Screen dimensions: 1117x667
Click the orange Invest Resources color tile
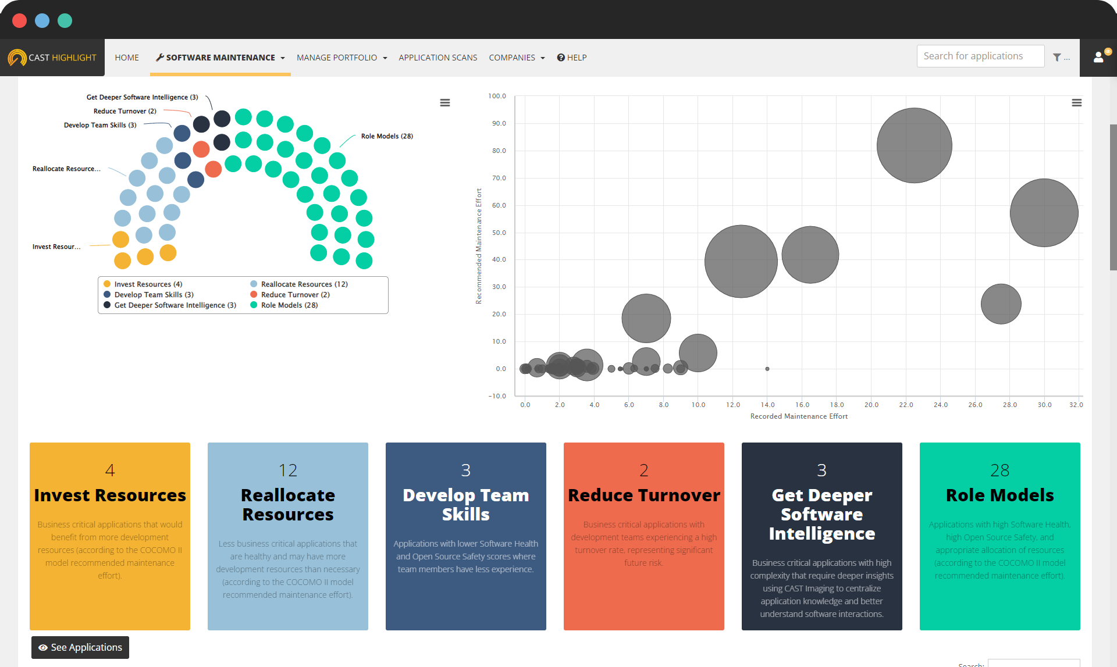coord(110,536)
